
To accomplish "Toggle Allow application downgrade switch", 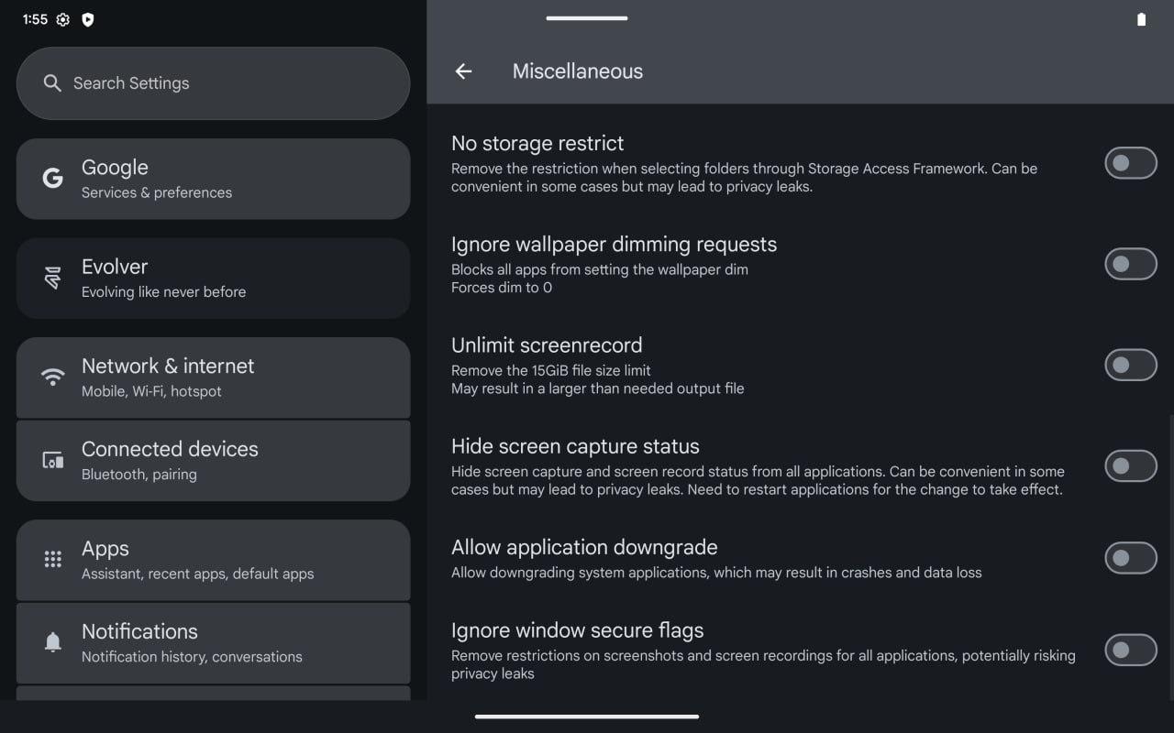I will pyautogui.click(x=1131, y=557).
